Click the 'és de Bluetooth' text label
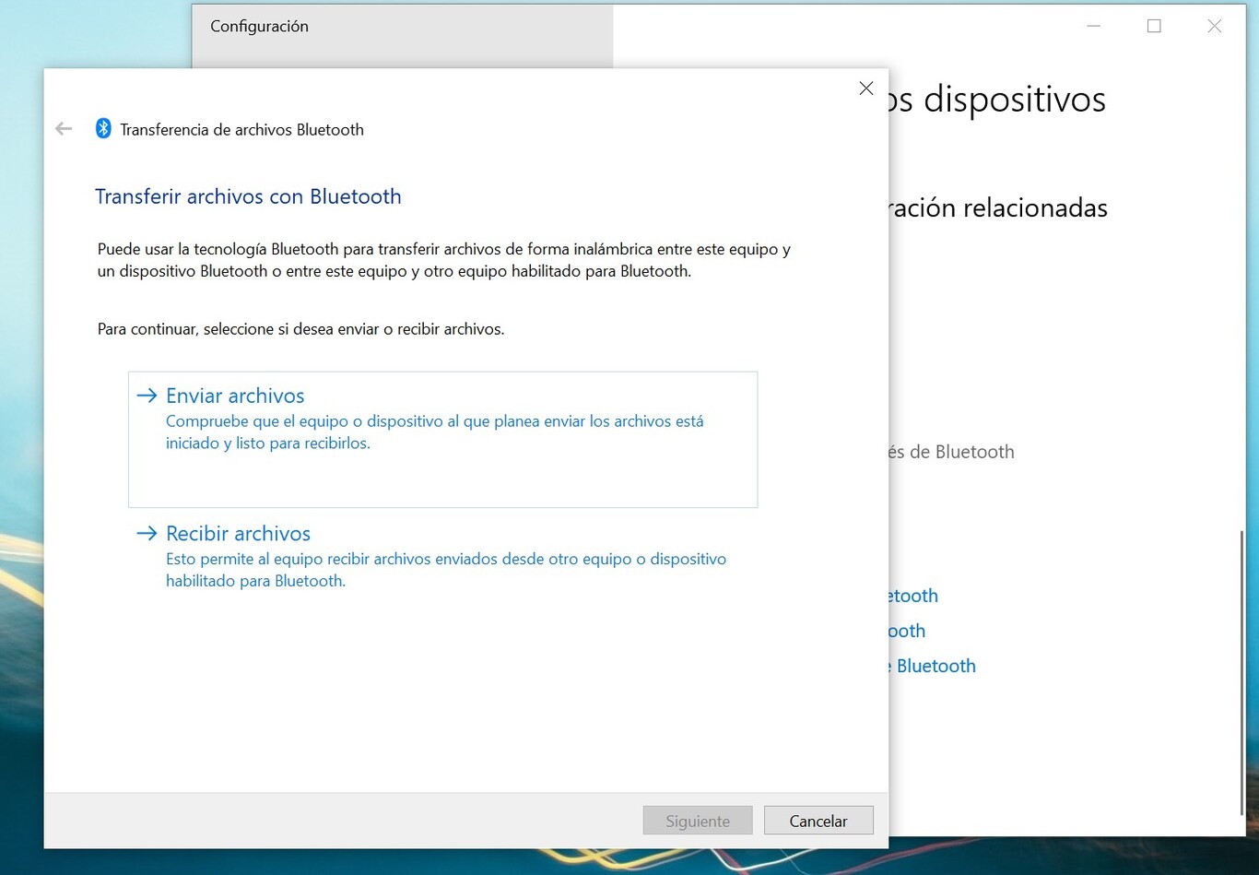This screenshot has width=1259, height=875. tap(951, 452)
